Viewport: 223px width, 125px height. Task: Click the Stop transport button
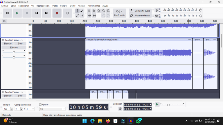coord(27,13)
